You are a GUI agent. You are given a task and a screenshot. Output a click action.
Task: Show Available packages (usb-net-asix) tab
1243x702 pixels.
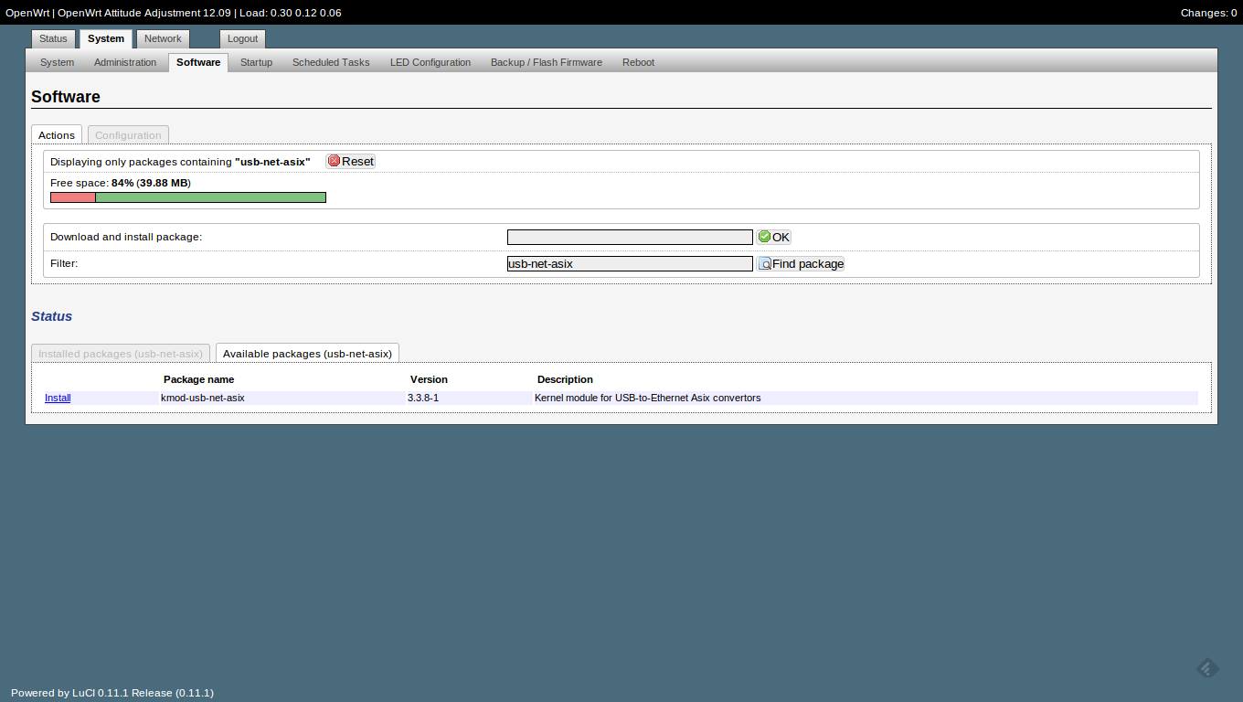click(307, 353)
